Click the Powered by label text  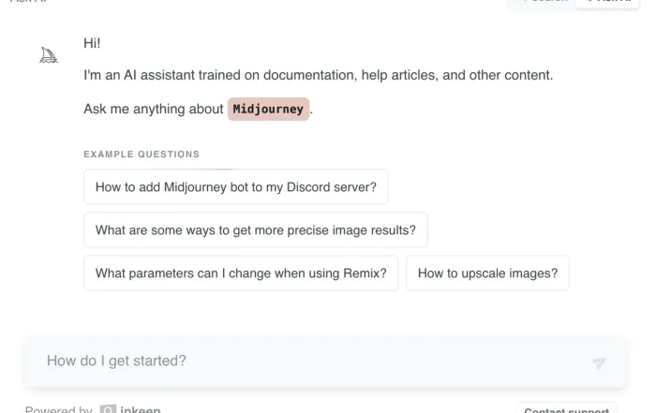pos(58,409)
